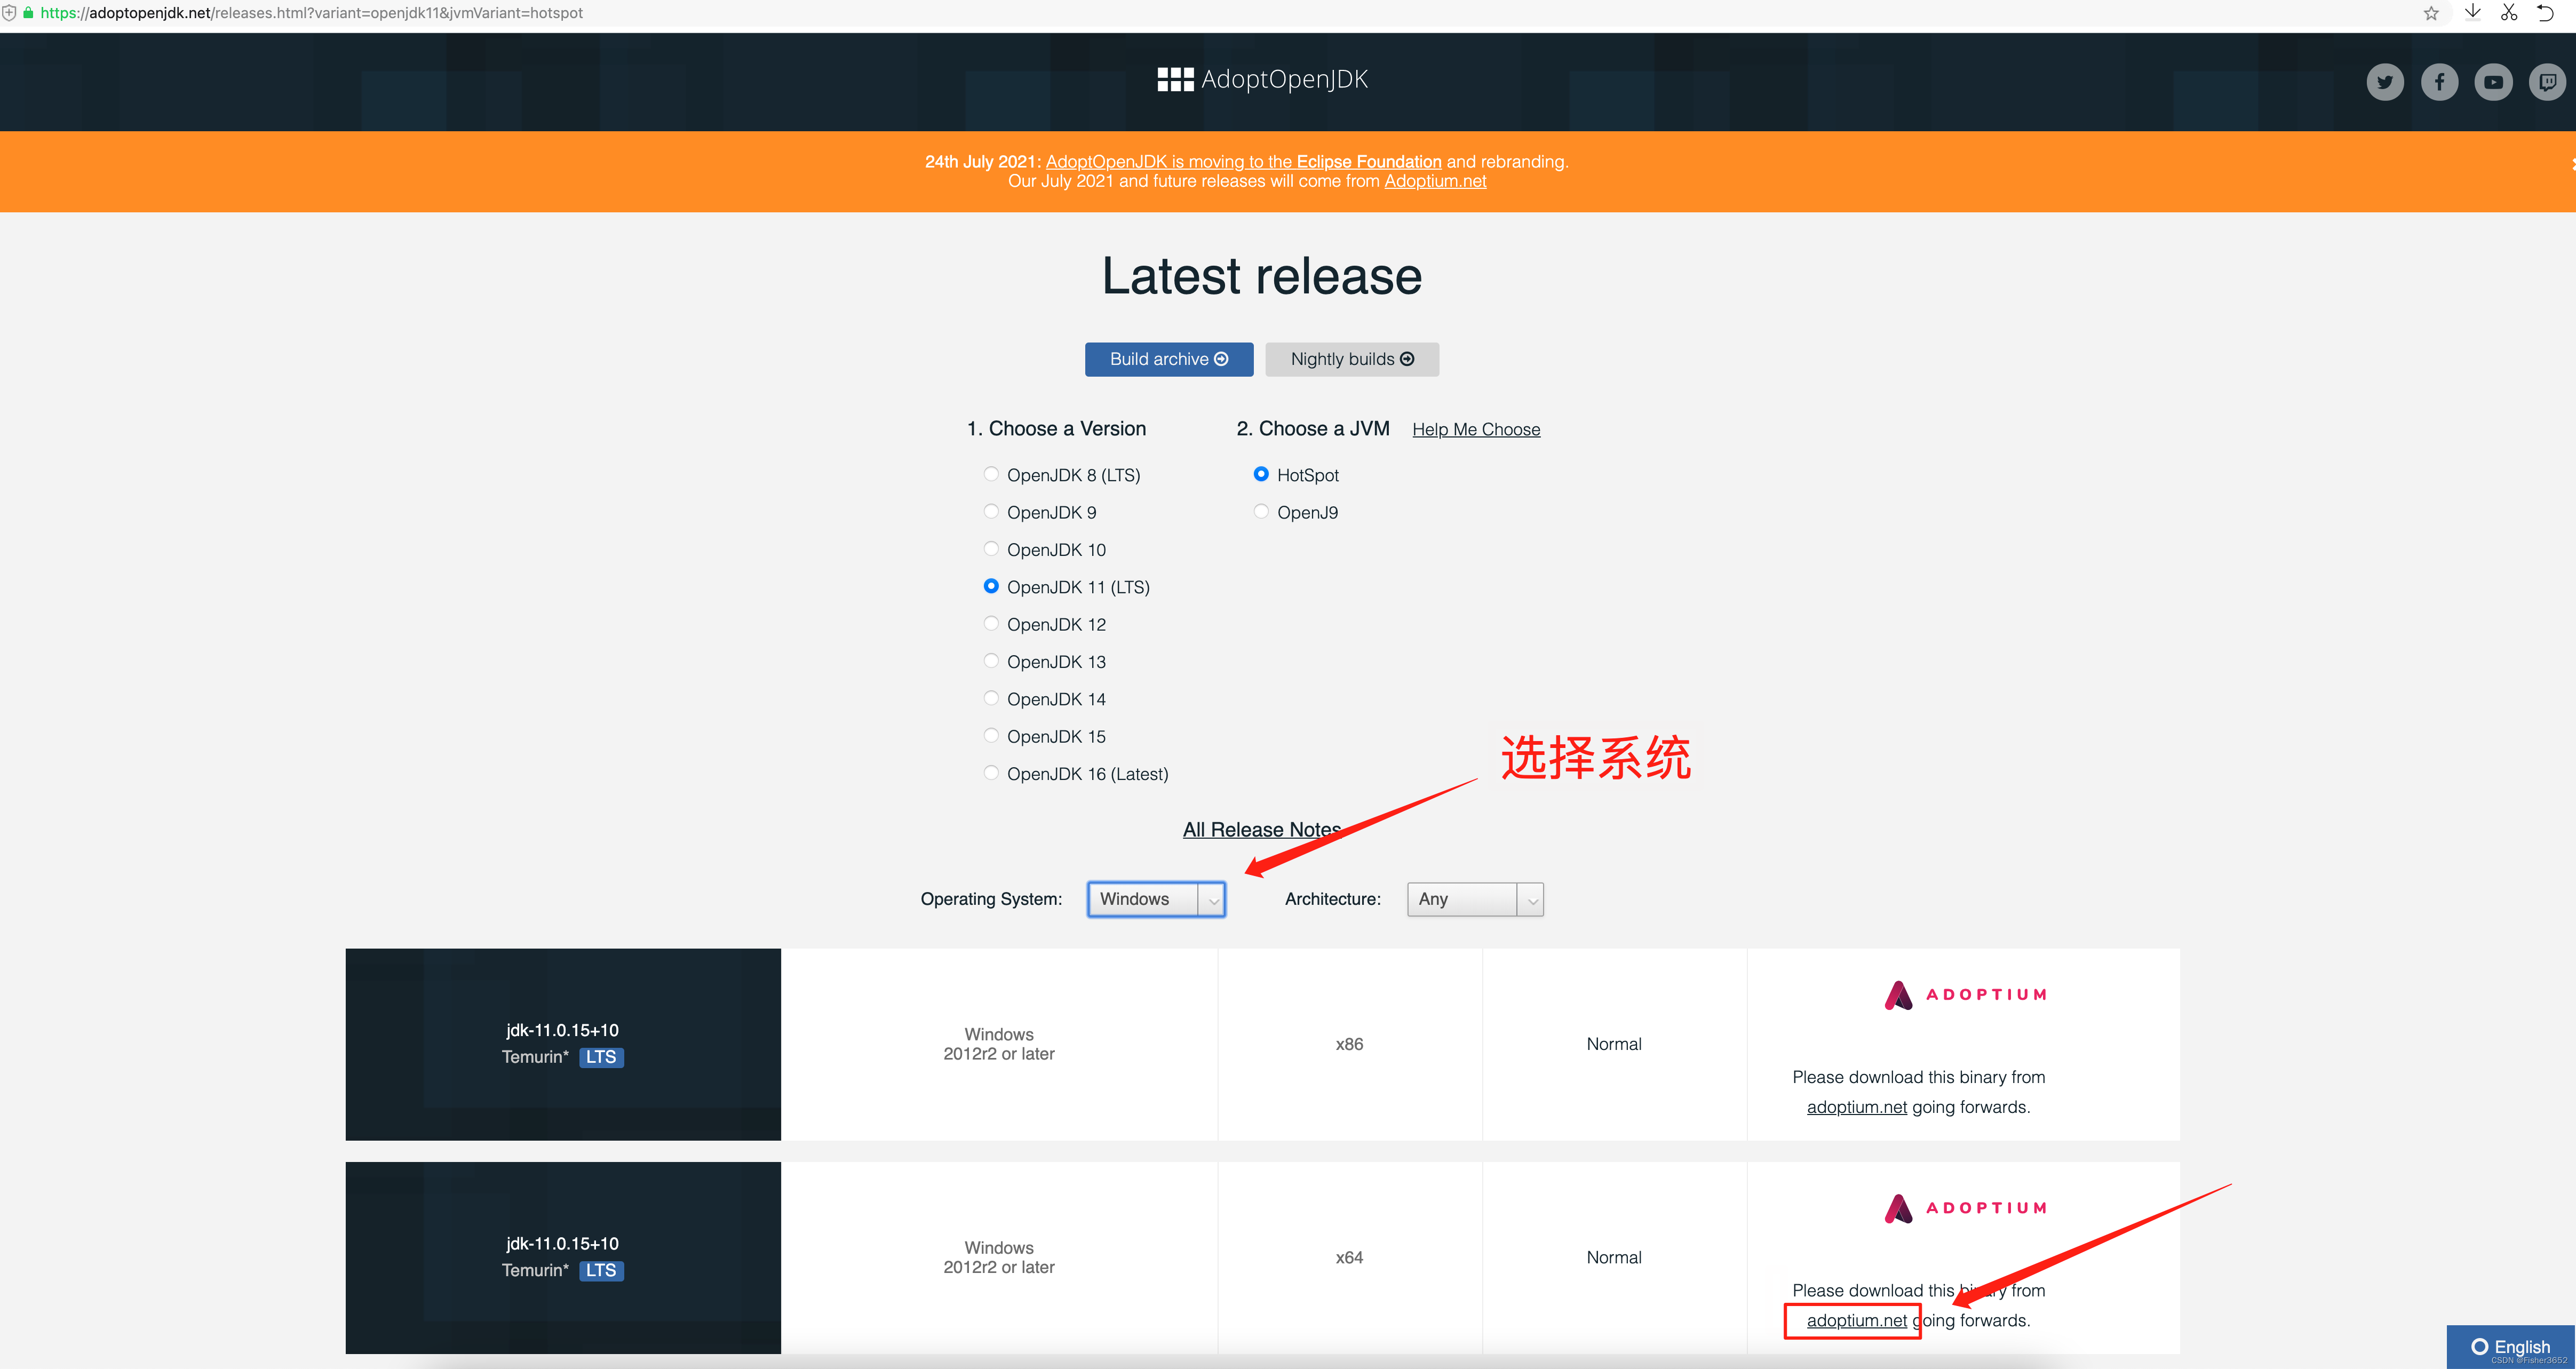Switch to the Nightly builds view
Image resolution: width=2576 pixels, height=1369 pixels.
coord(1352,359)
